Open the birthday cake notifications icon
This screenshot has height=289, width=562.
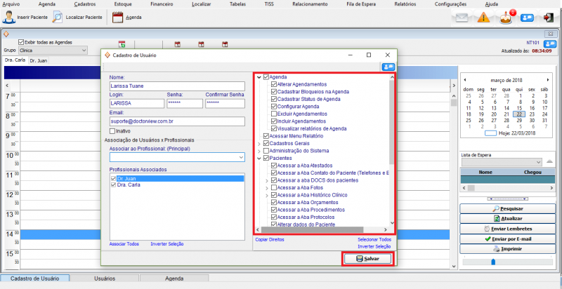pyautogui.click(x=504, y=18)
